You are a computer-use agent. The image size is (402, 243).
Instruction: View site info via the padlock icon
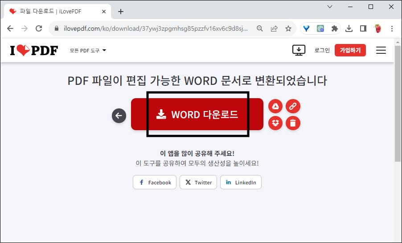[x=57, y=28]
